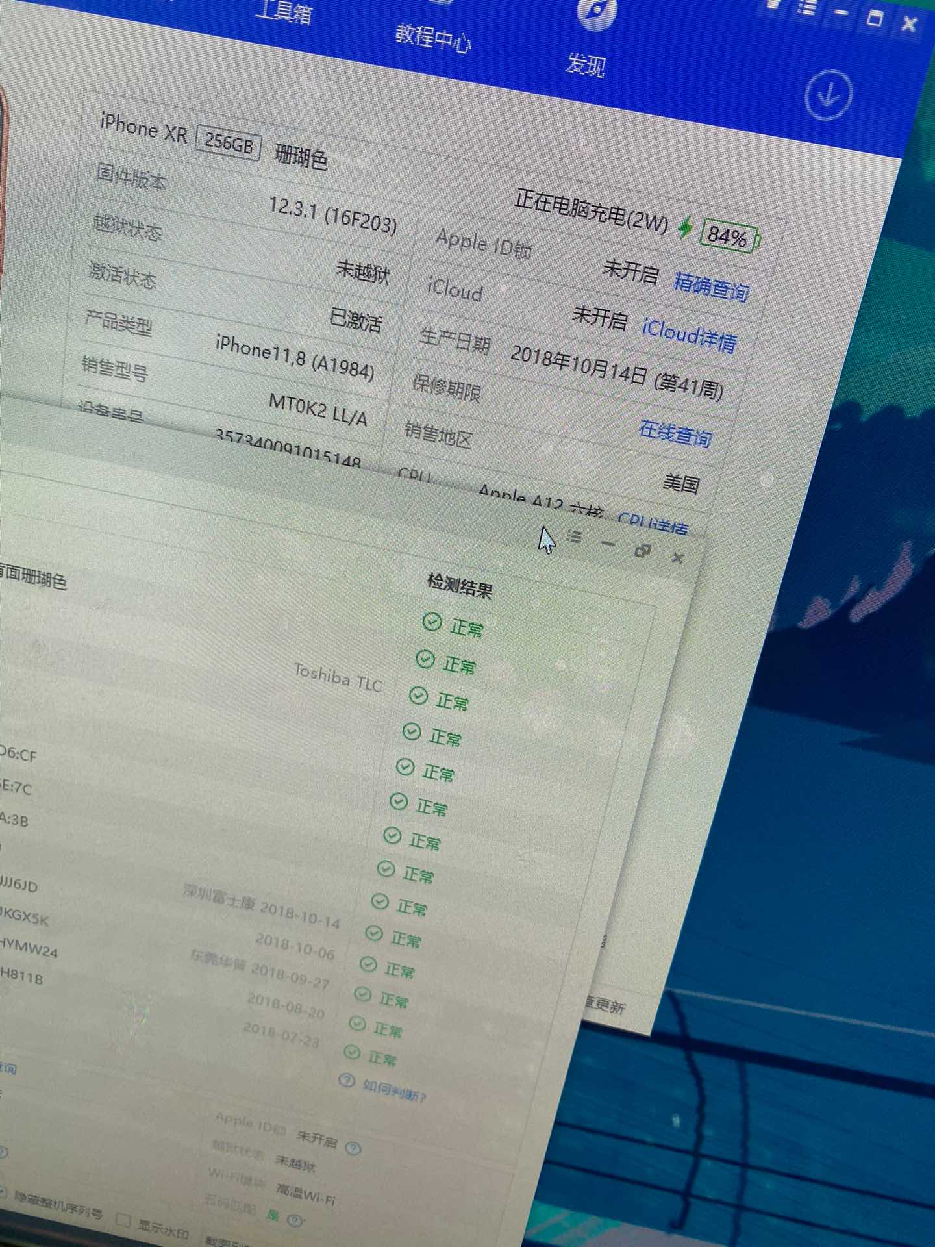Click the 84% battery indicator
This screenshot has height=1247, width=935.
(730, 236)
